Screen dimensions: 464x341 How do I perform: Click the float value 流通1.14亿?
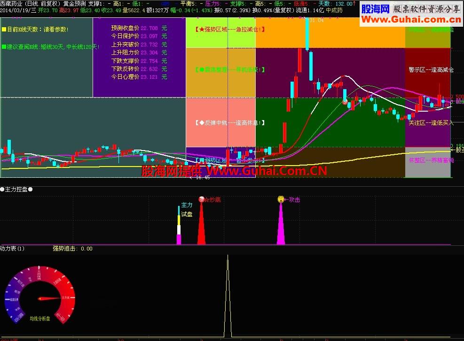(x=310, y=10)
